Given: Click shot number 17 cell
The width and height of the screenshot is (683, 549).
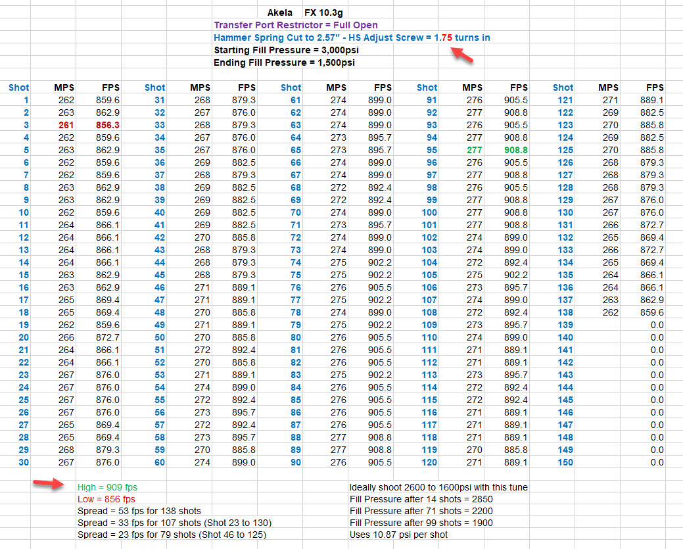Looking at the screenshot, I should click(x=24, y=300).
